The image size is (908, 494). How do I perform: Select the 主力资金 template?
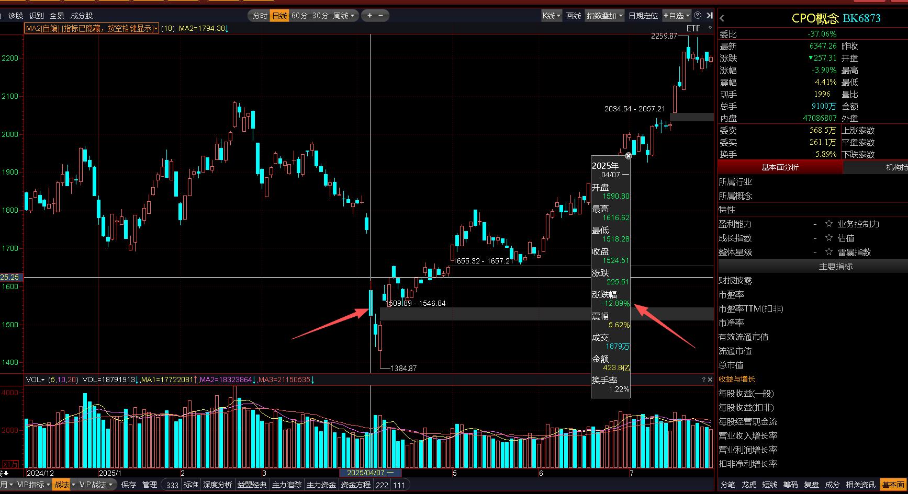[x=321, y=485]
